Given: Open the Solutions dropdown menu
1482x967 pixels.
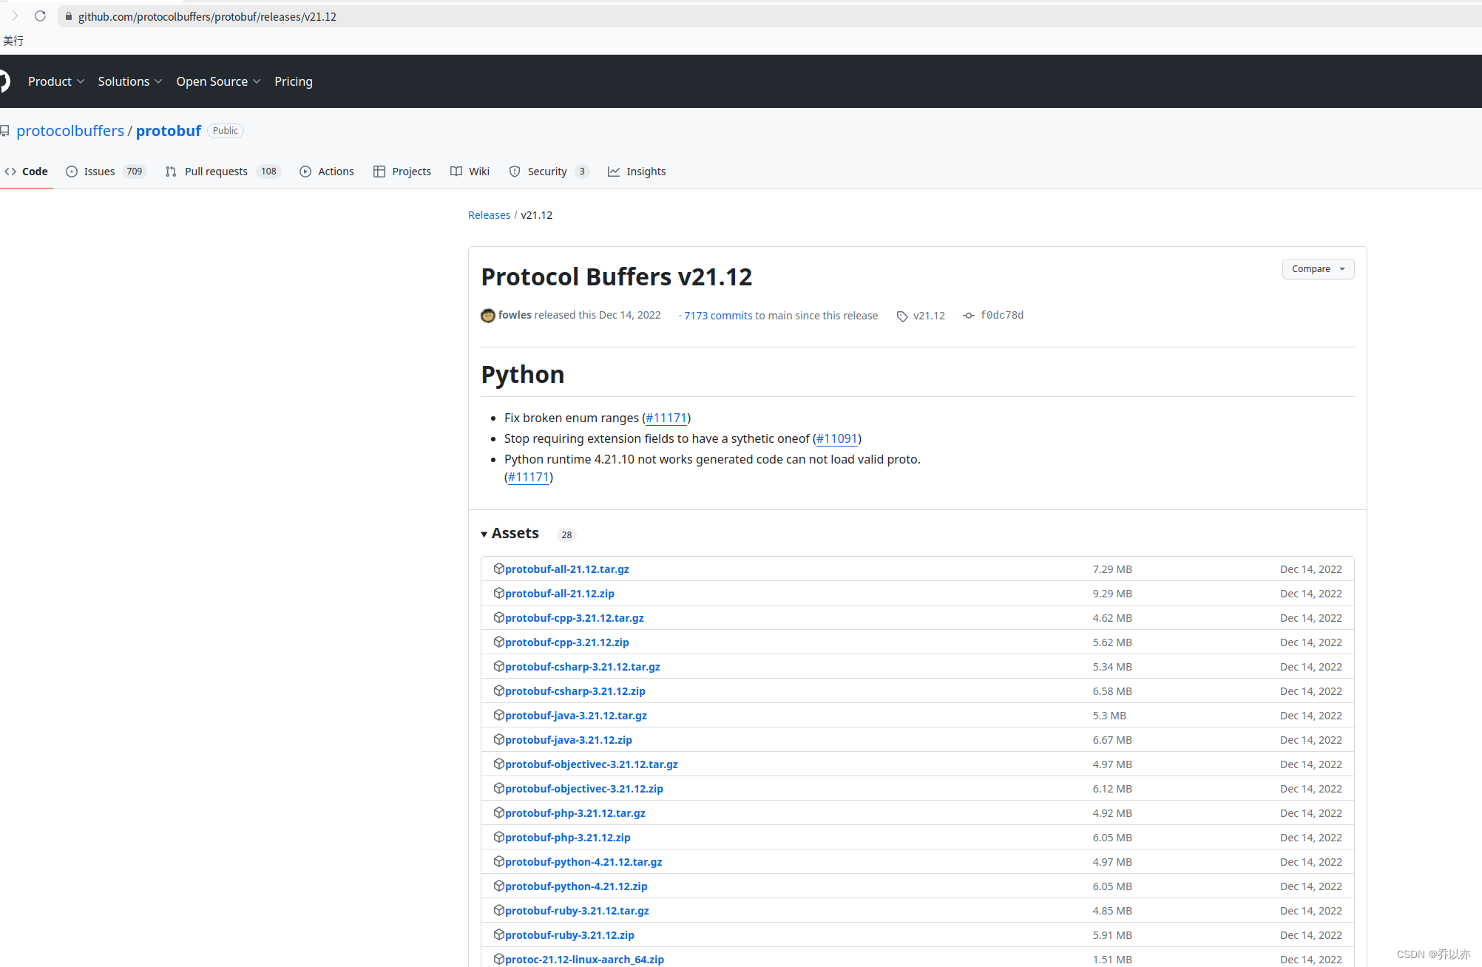Looking at the screenshot, I should tap(130, 81).
